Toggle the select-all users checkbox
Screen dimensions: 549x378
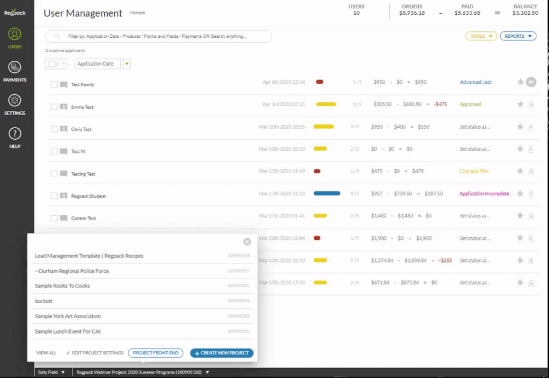coord(52,64)
